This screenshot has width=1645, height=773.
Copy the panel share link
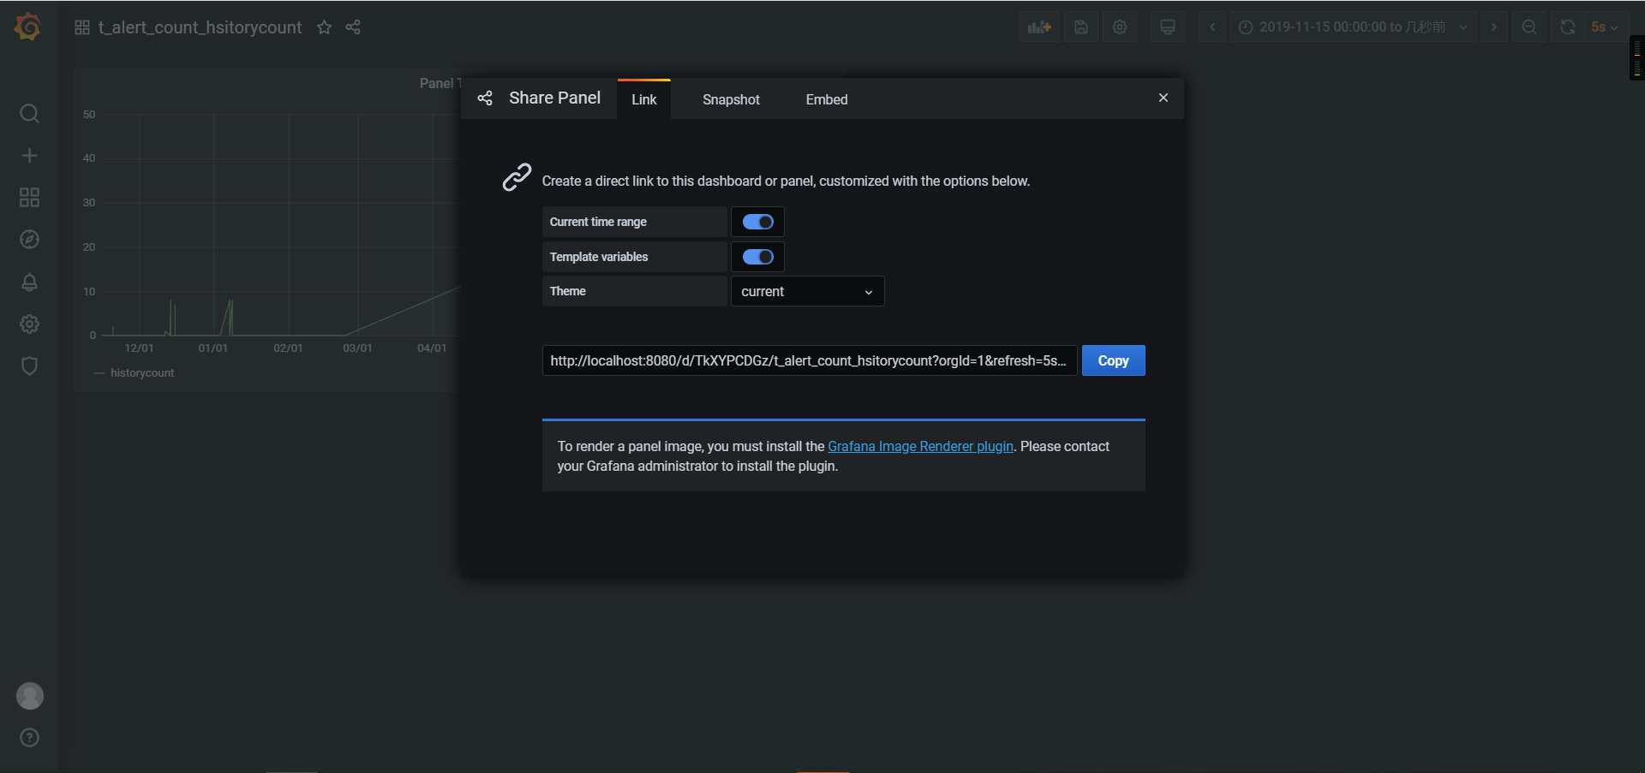[x=1113, y=360]
